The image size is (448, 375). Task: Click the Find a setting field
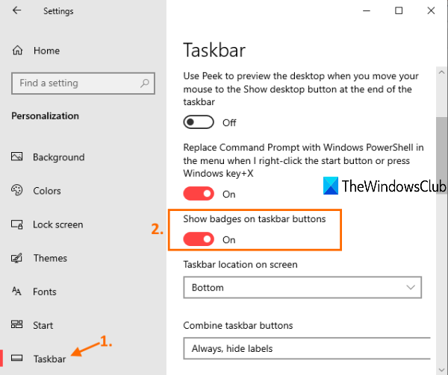point(75,83)
